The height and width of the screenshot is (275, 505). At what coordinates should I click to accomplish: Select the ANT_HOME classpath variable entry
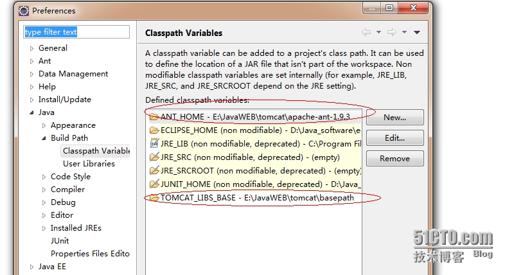coord(254,116)
